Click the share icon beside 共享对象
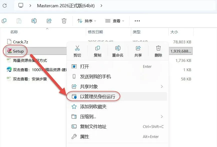 tap(74, 86)
